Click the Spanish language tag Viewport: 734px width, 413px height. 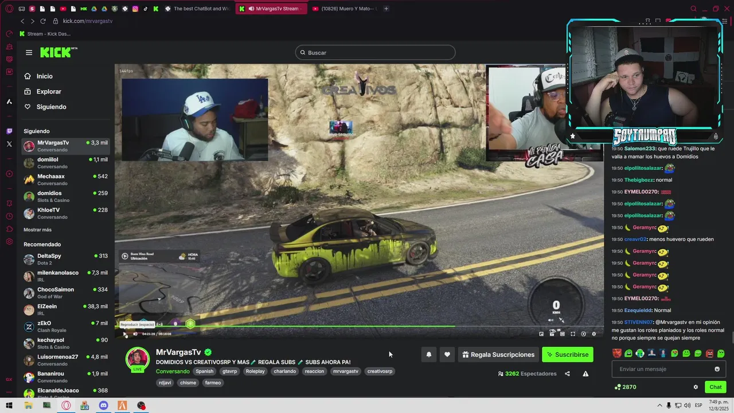pos(204,371)
